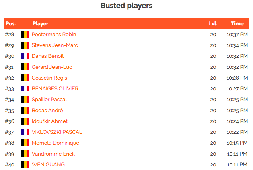Open Stevens Jean-Marc player link

(55, 45)
